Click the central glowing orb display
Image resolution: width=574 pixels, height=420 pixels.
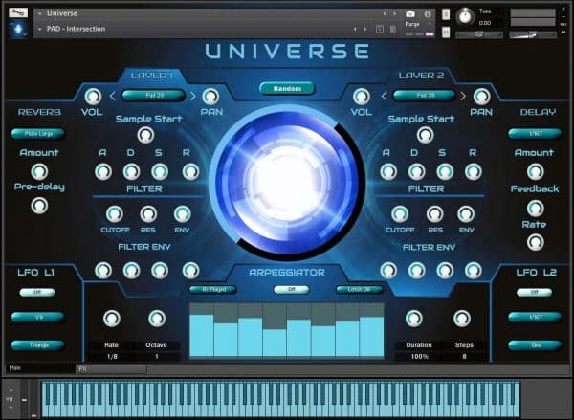(287, 183)
